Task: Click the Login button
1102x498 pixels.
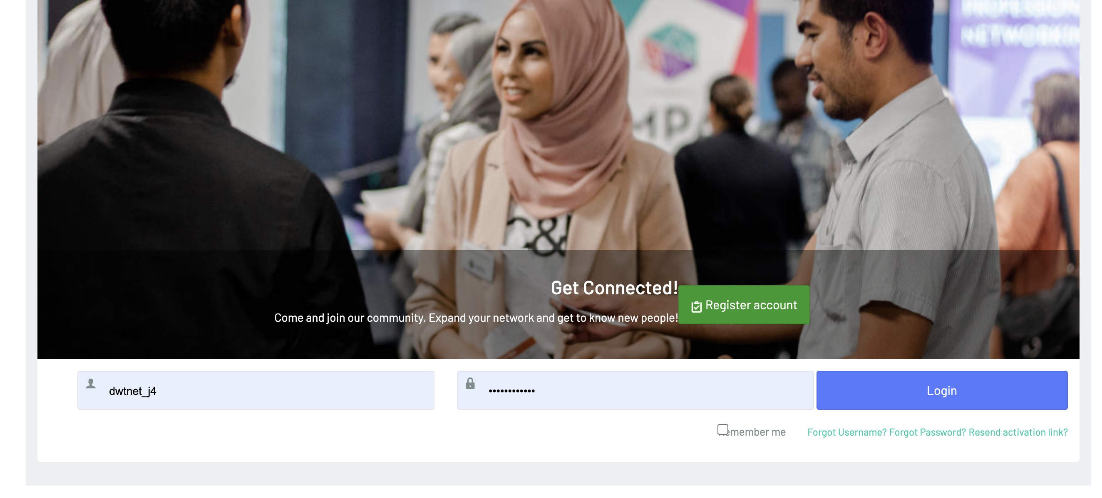Action: tap(942, 390)
